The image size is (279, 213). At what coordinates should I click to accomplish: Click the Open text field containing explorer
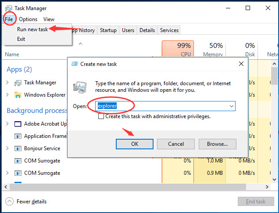tap(162, 106)
